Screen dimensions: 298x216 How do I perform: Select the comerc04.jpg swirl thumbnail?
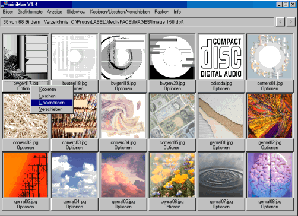[123, 116]
